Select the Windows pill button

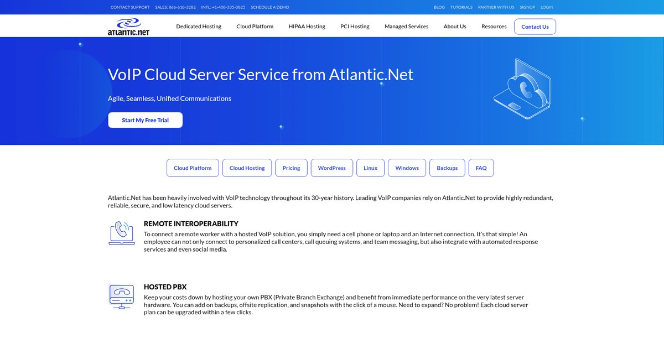pyautogui.click(x=407, y=168)
